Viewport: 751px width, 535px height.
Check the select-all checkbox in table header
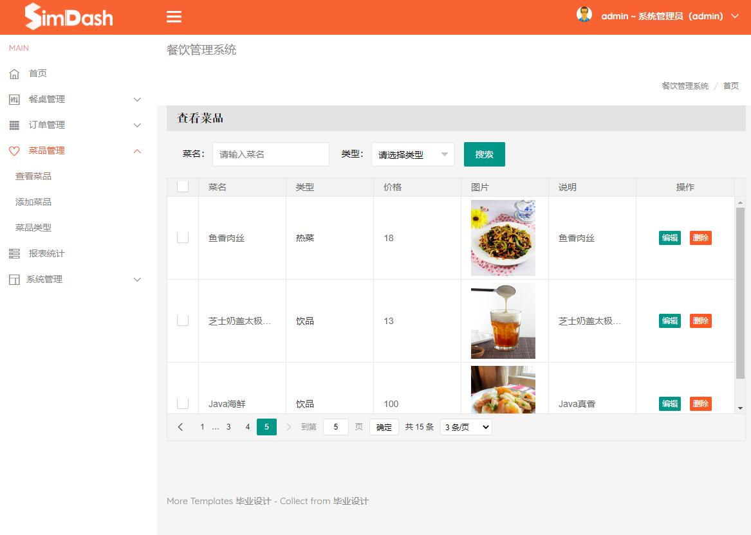point(182,186)
